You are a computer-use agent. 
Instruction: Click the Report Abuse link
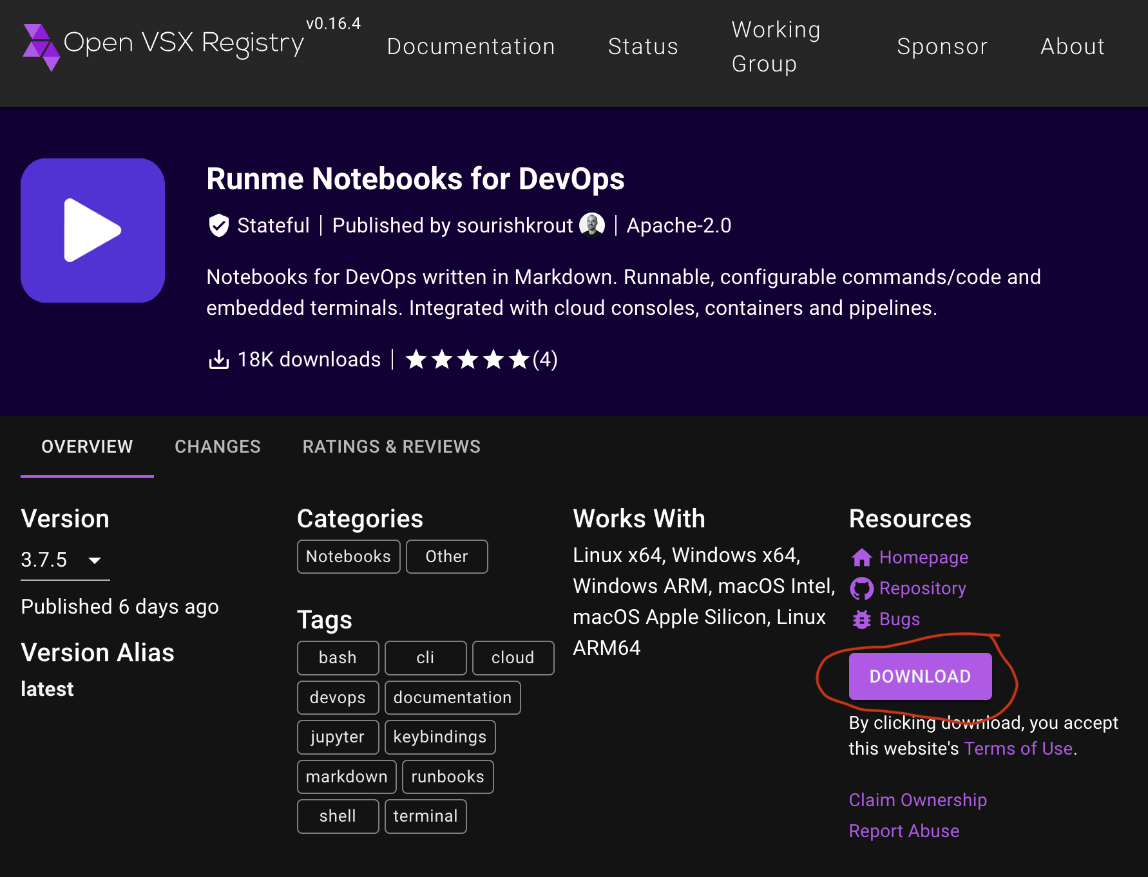pyautogui.click(x=904, y=831)
